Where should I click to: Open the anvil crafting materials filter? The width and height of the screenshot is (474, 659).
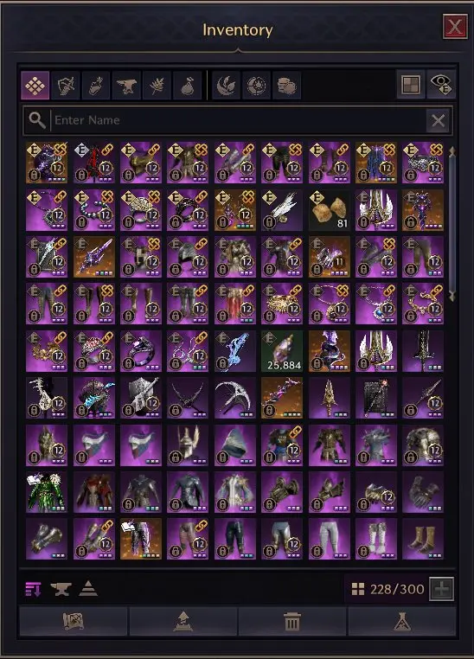pos(126,86)
